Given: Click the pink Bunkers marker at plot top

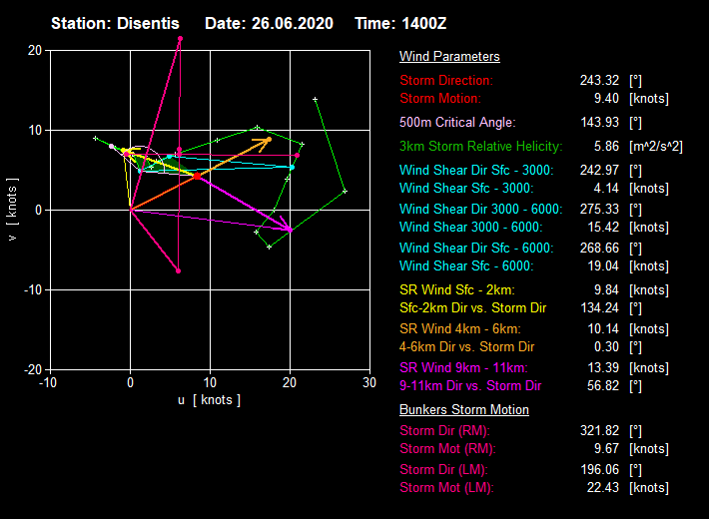Looking at the screenshot, I should tap(180, 39).
